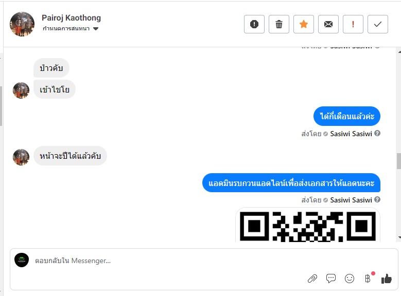The image size is (401, 296).
Task: Click the page avatar in the reply box
Action: (x=22, y=260)
